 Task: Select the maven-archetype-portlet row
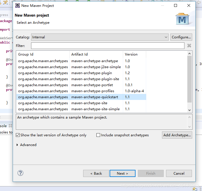click(x=81, y=85)
